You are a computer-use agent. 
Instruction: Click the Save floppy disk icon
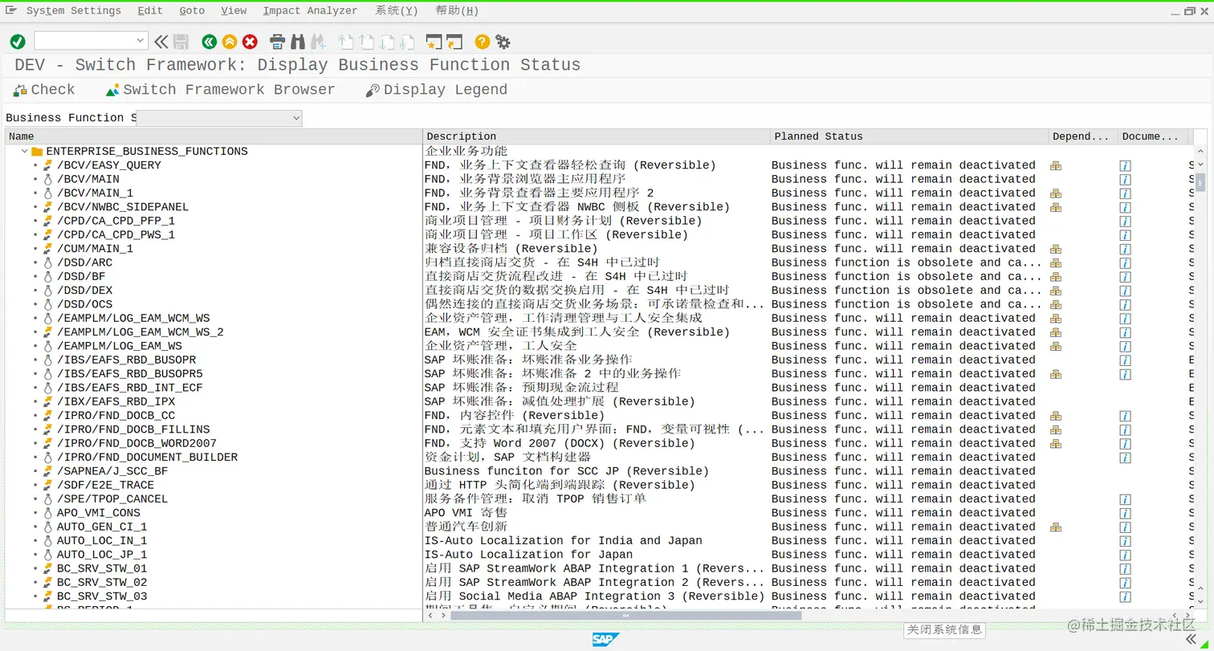[x=181, y=42]
